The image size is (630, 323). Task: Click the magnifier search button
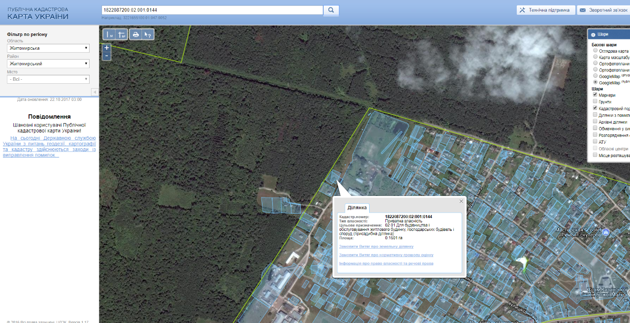(331, 10)
